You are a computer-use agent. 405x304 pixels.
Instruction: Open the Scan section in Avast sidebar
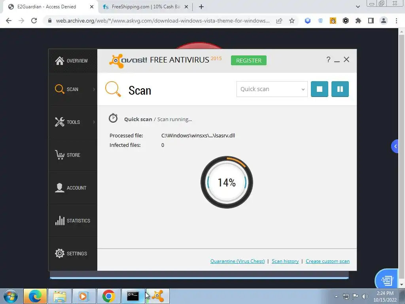click(x=73, y=89)
